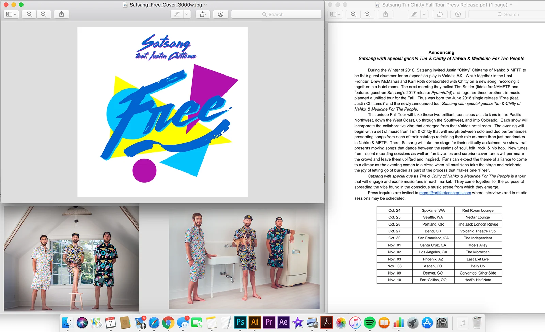Launch Photoshop from the Dock
Image resolution: width=545 pixels, height=332 pixels.
pos(240,322)
